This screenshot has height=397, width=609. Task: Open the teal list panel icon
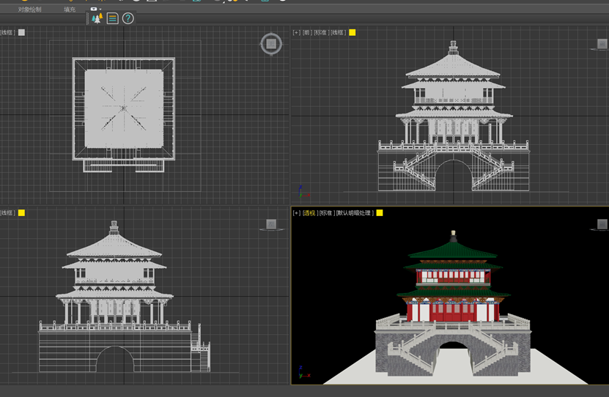pyautogui.click(x=113, y=18)
